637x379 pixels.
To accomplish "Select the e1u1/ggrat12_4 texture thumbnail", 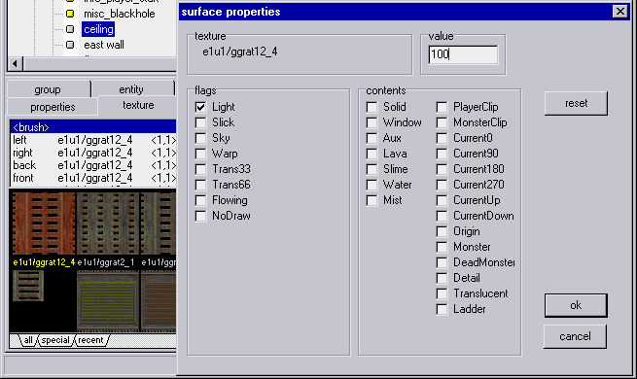I will (44, 224).
